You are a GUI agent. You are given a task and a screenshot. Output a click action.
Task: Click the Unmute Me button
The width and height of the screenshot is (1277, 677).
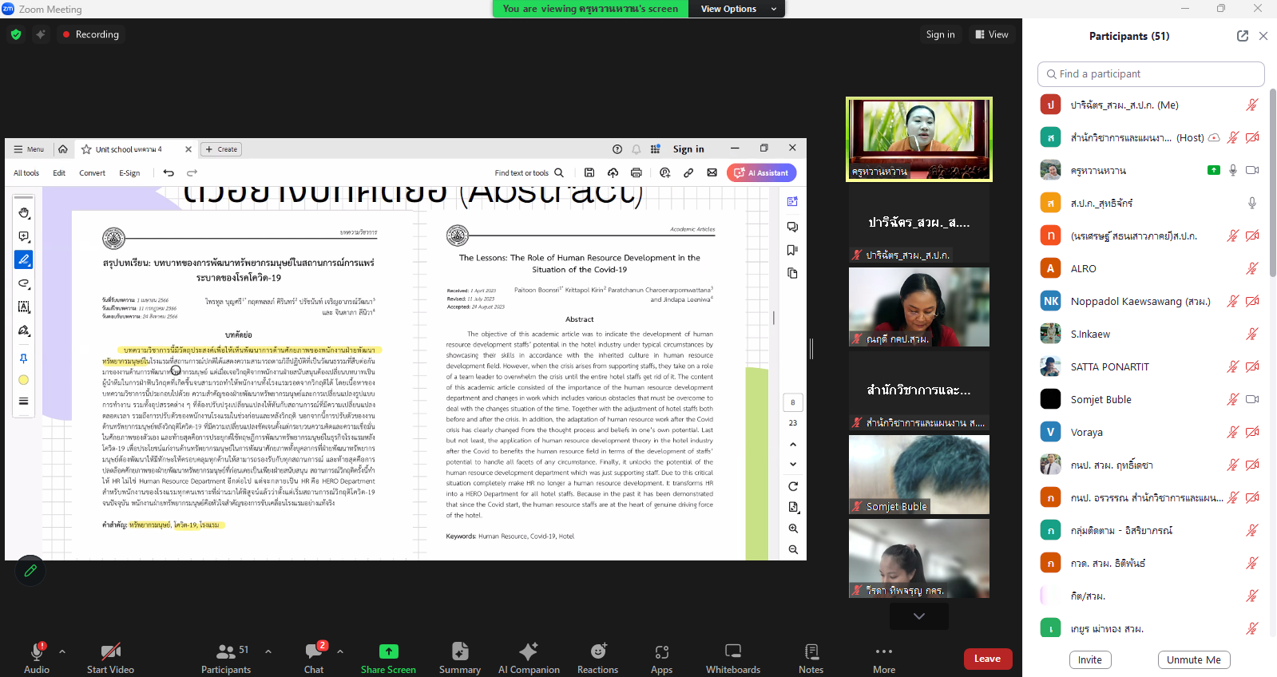(x=1194, y=659)
